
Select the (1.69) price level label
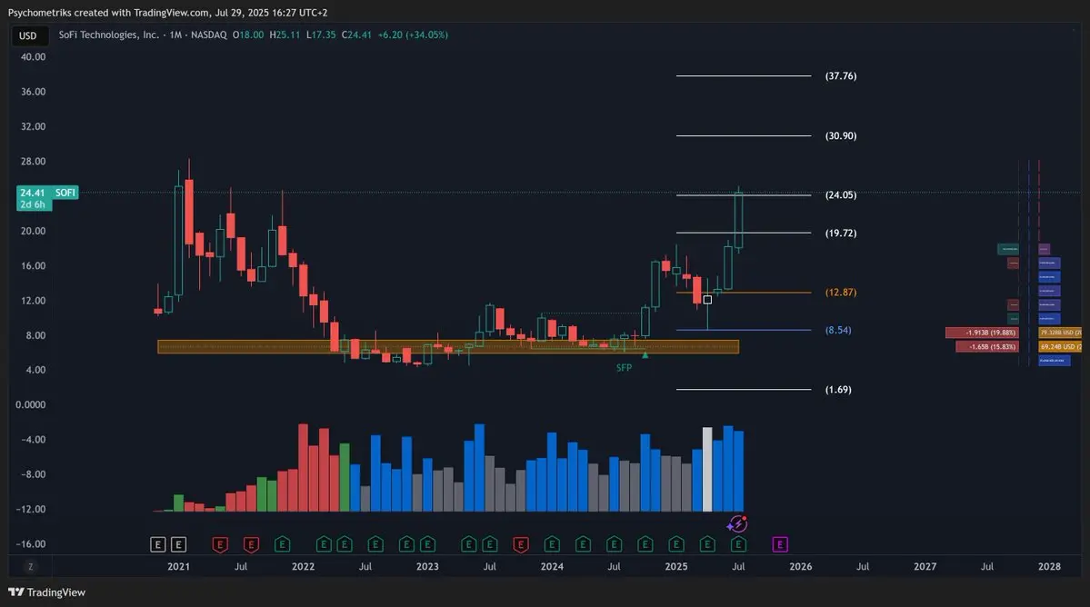tap(837, 390)
